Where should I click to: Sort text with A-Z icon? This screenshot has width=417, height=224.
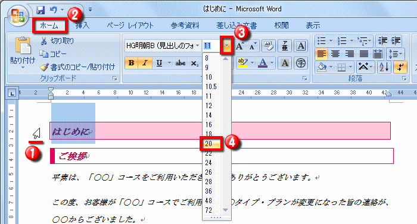(384, 67)
